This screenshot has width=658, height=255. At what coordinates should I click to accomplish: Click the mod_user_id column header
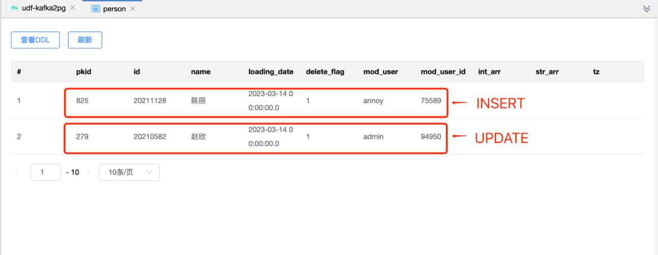(x=443, y=71)
